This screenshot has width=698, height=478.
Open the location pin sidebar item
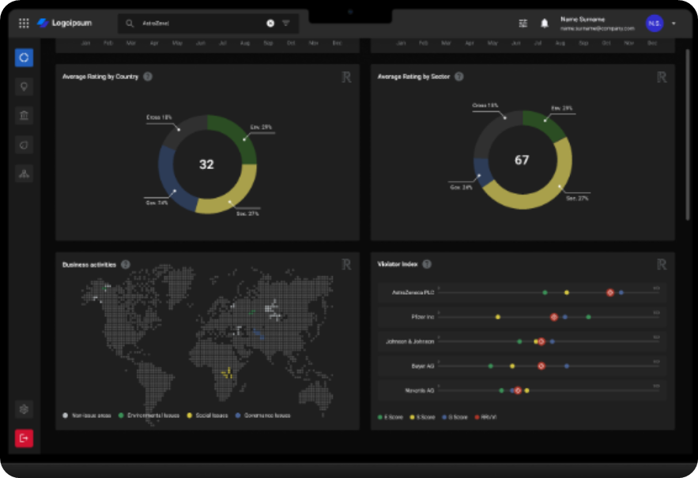(x=24, y=87)
